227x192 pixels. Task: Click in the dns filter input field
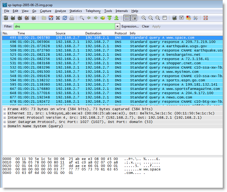[x=64, y=26]
